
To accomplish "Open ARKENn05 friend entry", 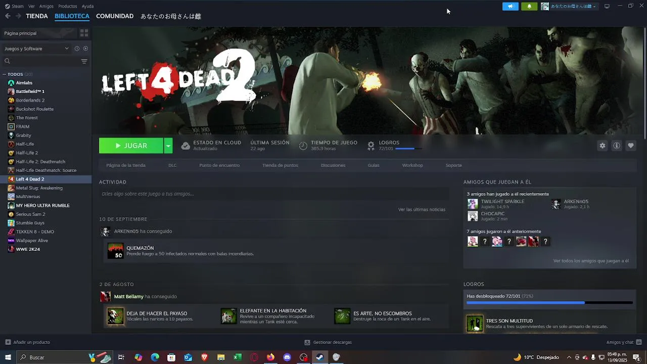I will pos(570,204).
